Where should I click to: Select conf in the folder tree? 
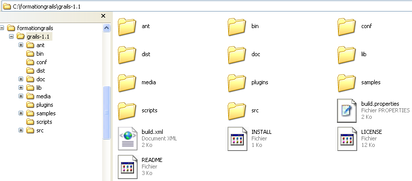pos(41,62)
